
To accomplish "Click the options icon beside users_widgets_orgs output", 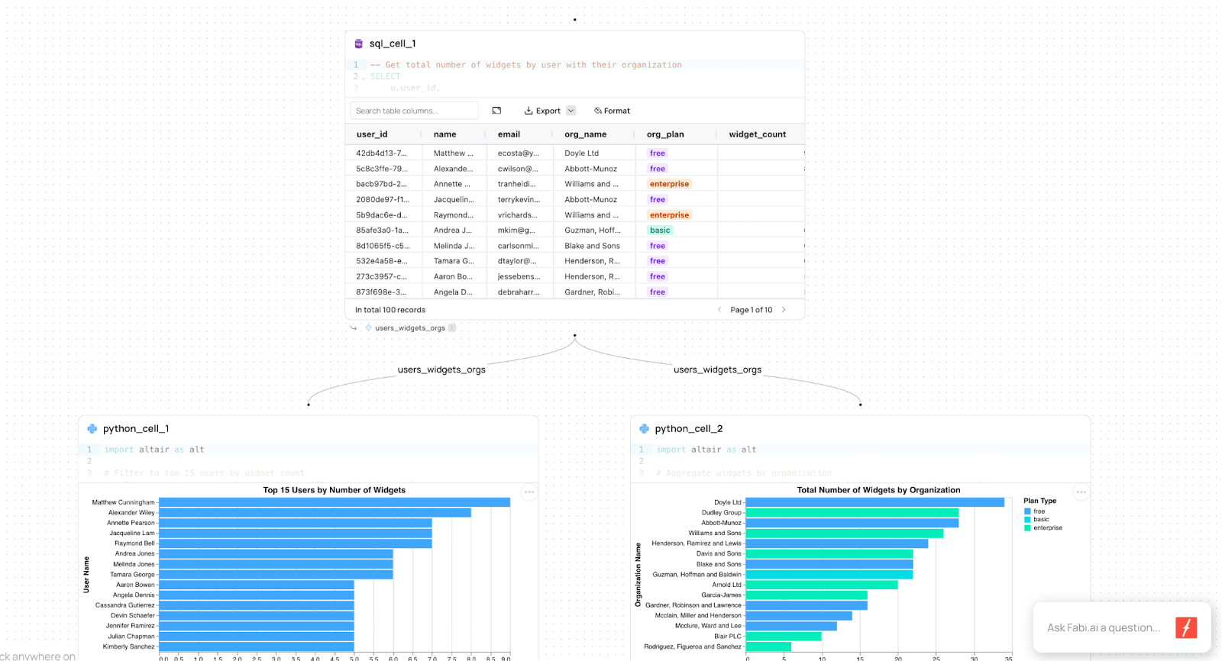I will tap(452, 328).
